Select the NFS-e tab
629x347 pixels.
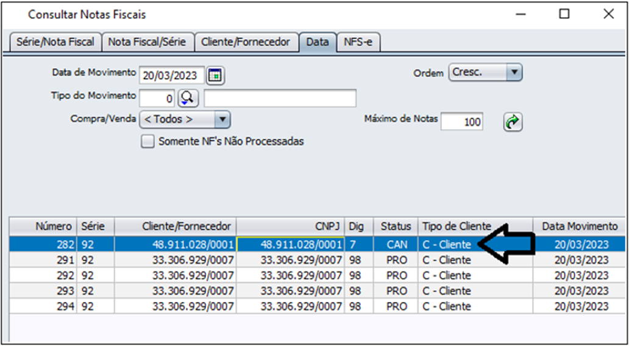pos(358,42)
